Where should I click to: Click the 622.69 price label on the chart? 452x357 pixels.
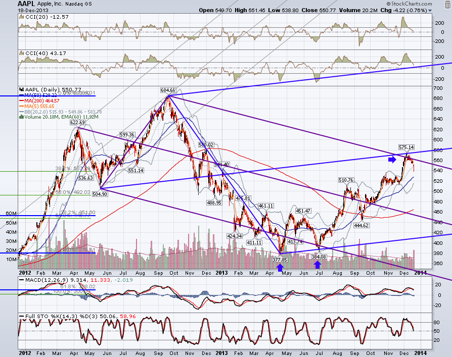(77, 123)
